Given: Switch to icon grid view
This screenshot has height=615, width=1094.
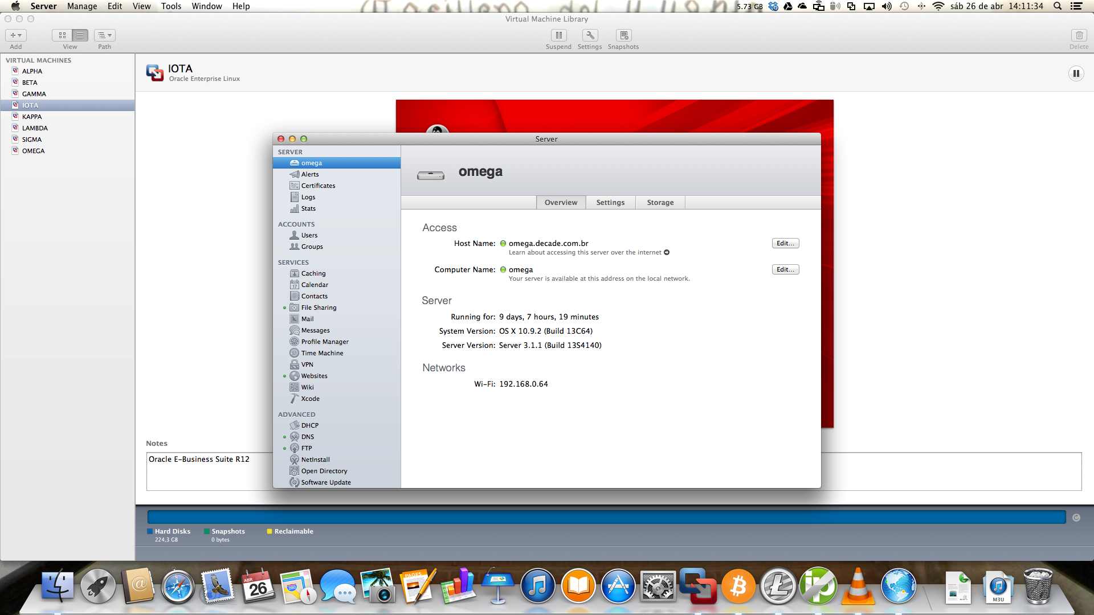Looking at the screenshot, I should pyautogui.click(x=62, y=35).
